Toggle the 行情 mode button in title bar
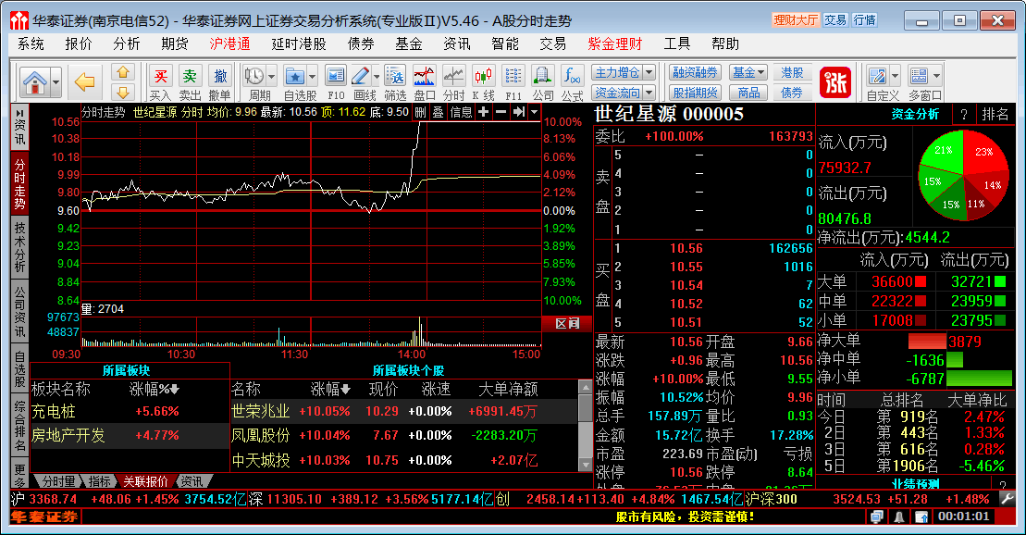1026x535 pixels. point(864,20)
